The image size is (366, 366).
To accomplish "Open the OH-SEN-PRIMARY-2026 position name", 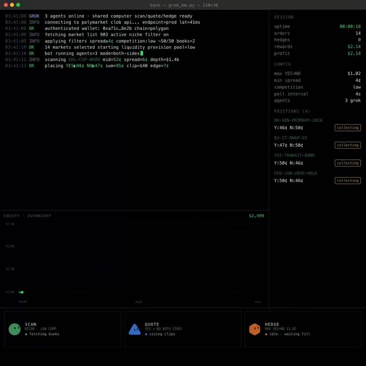I will (298, 120).
